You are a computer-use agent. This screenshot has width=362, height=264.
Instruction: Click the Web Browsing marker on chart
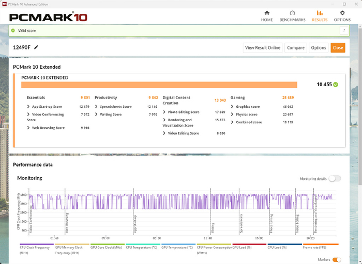(67, 223)
